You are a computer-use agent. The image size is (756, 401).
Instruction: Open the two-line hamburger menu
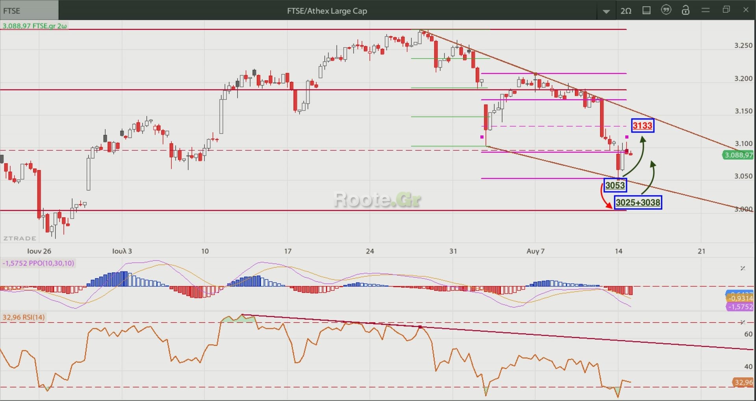point(706,10)
